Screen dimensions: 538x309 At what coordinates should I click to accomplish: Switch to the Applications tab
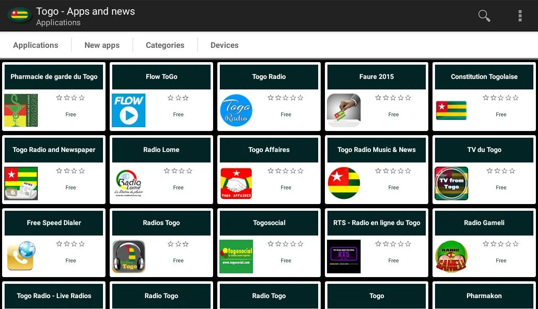(x=36, y=45)
